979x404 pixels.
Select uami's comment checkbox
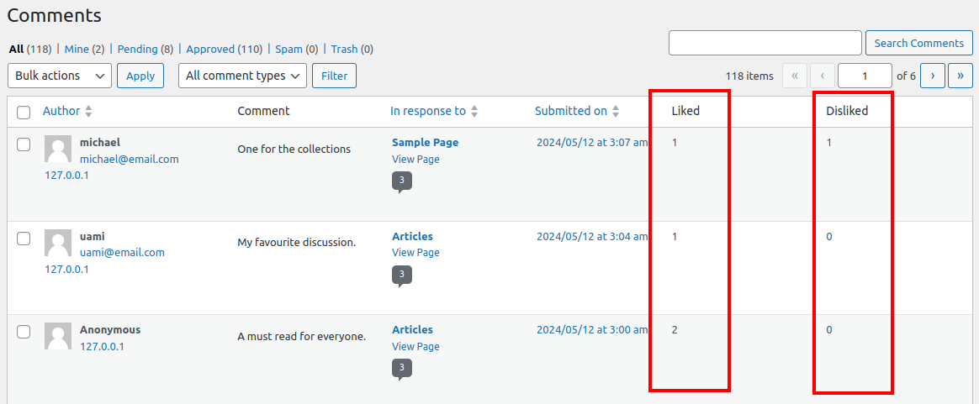tap(24, 239)
